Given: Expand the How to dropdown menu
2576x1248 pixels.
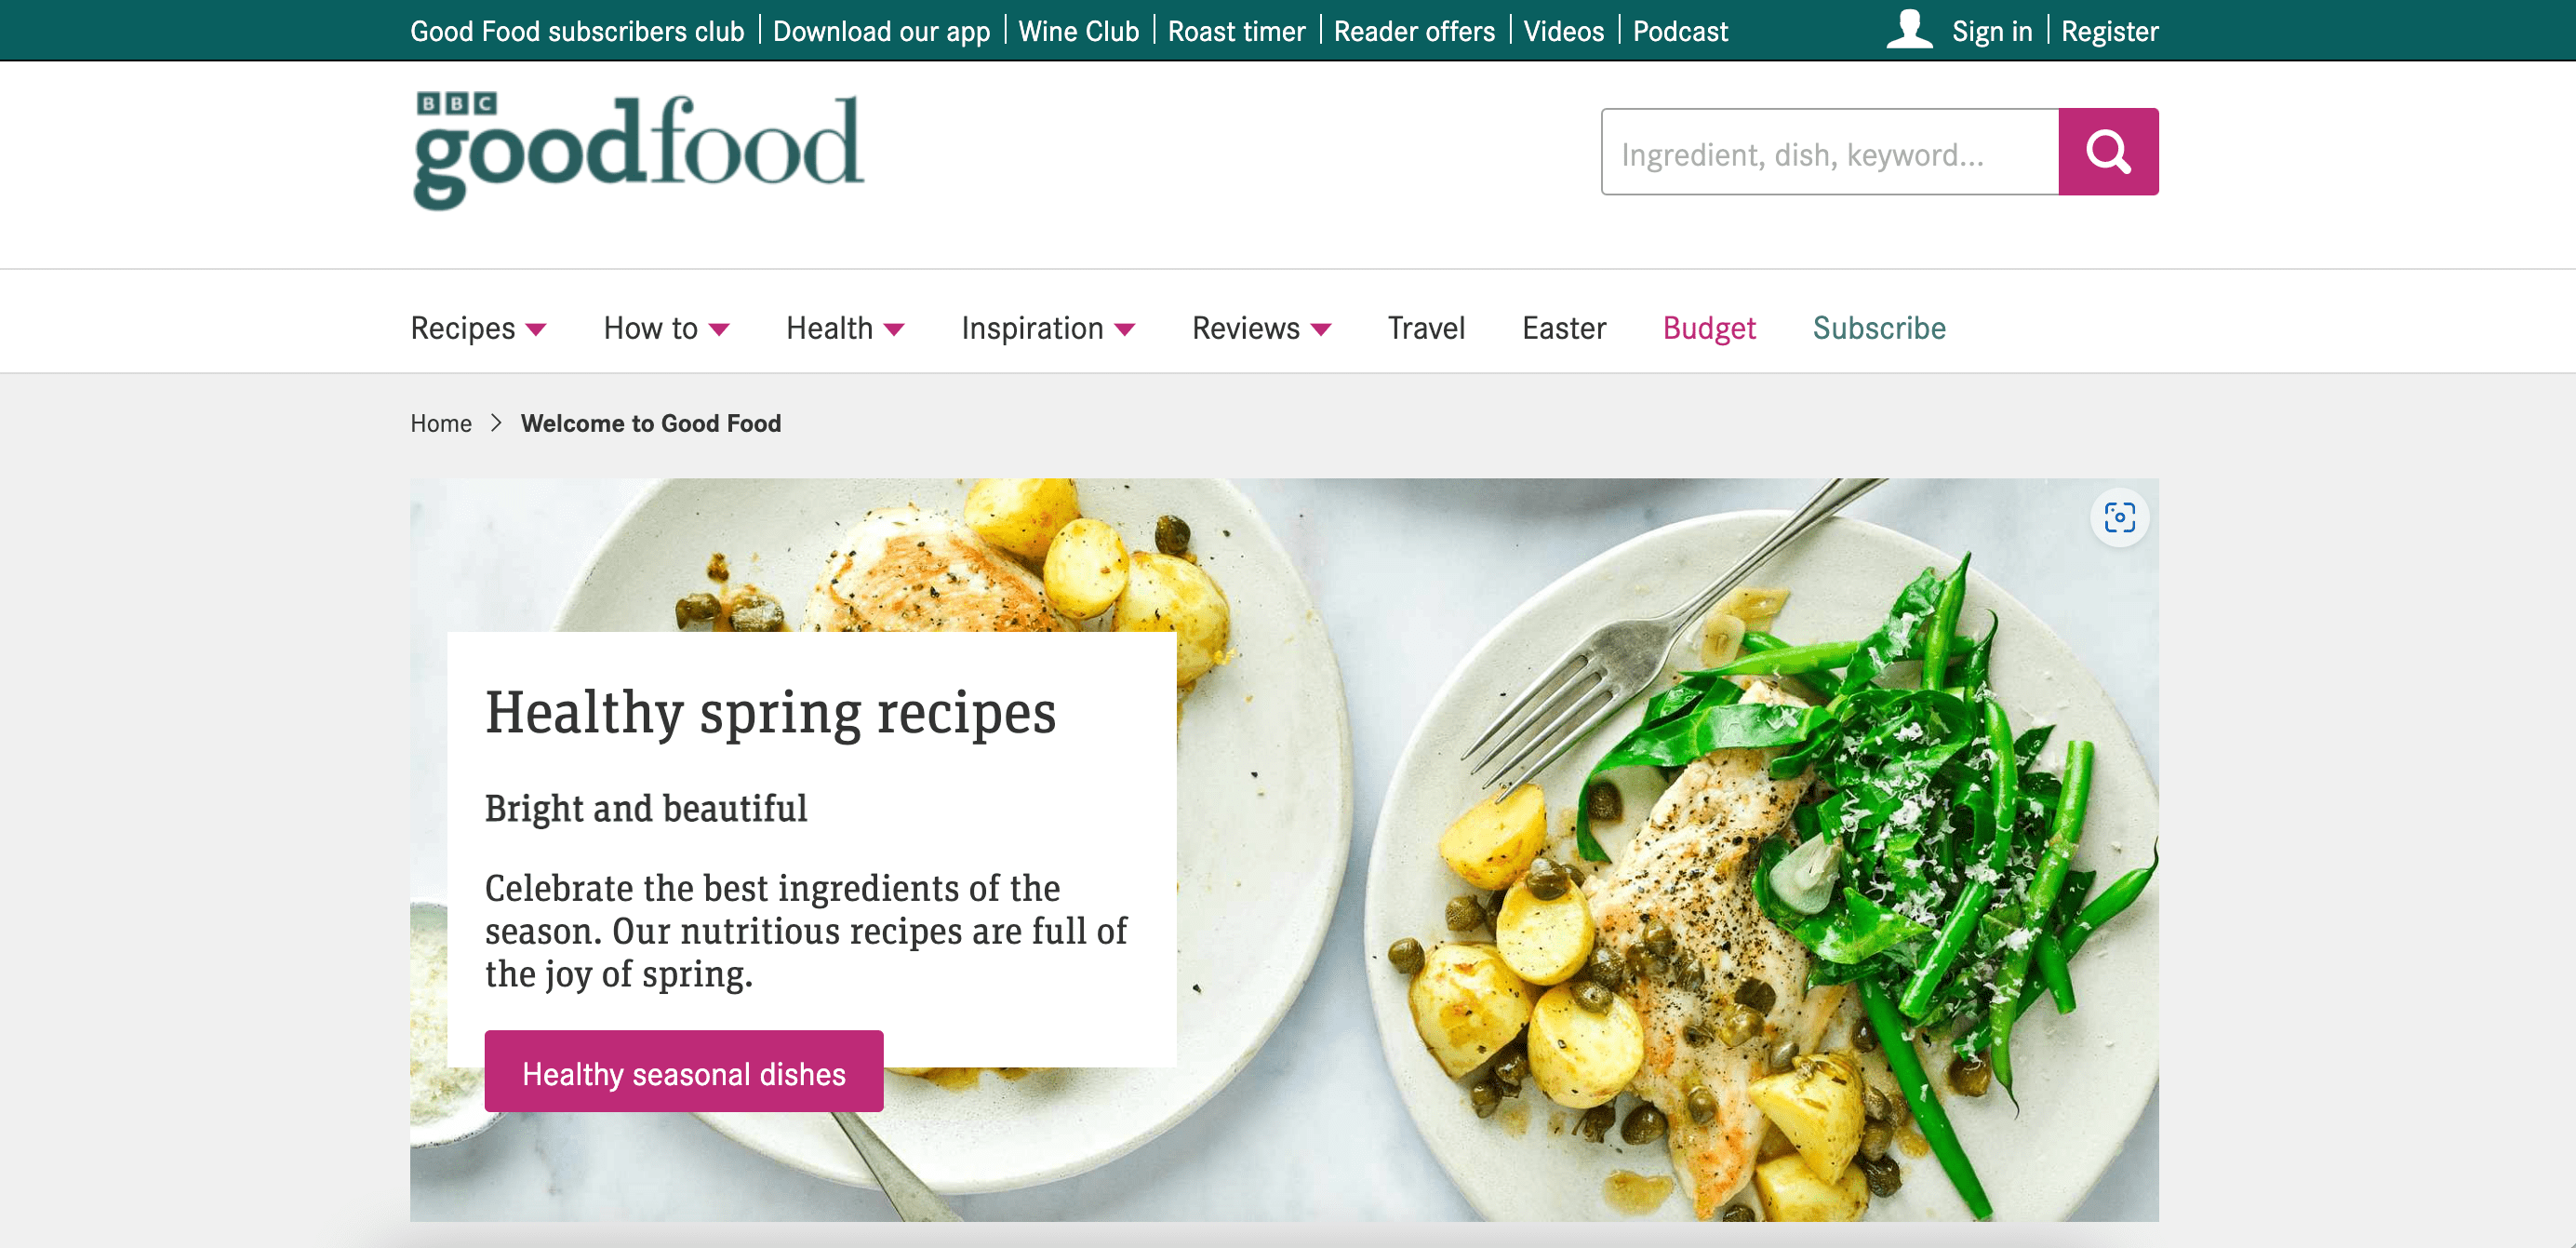Looking at the screenshot, I should pos(666,328).
